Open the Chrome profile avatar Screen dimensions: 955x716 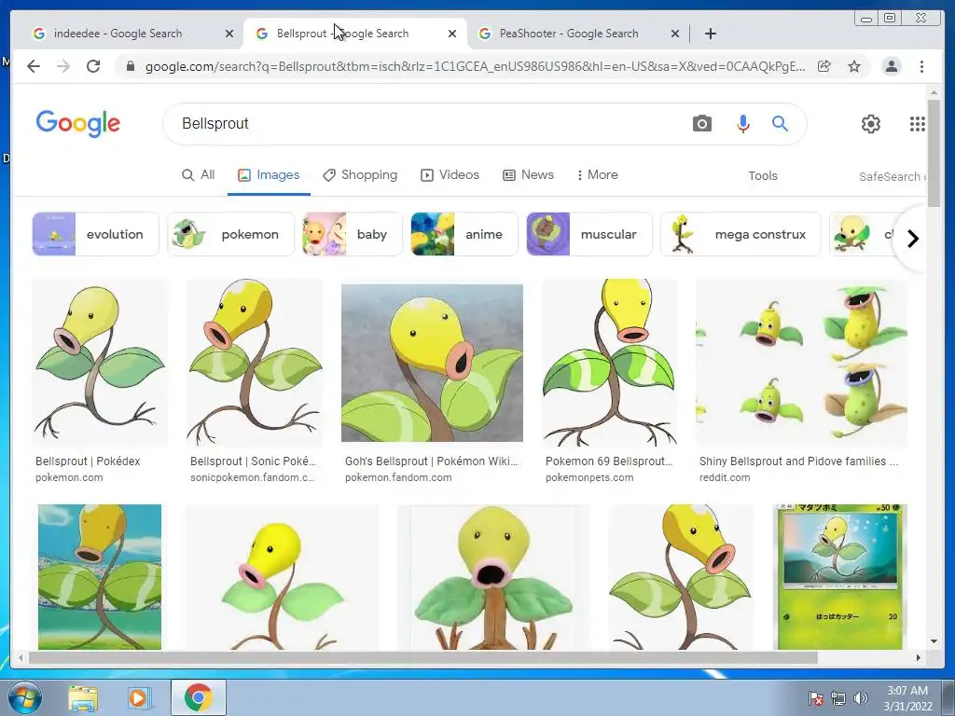[x=891, y=66]
